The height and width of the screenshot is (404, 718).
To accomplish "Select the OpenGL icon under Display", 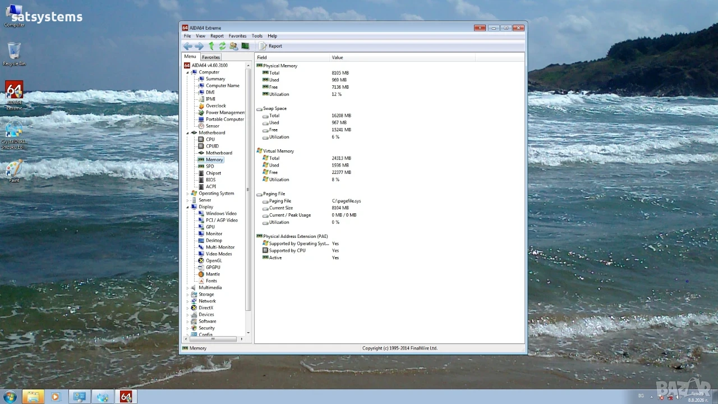I will pyautogui.click(x=201, y=261).
